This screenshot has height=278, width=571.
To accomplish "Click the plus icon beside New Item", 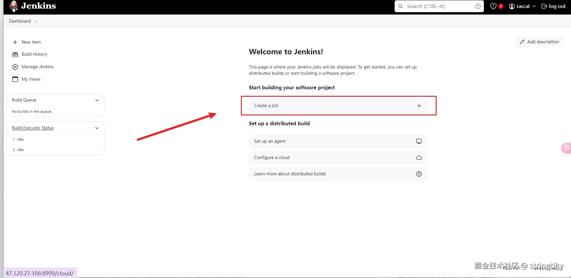I will (15, 42).
